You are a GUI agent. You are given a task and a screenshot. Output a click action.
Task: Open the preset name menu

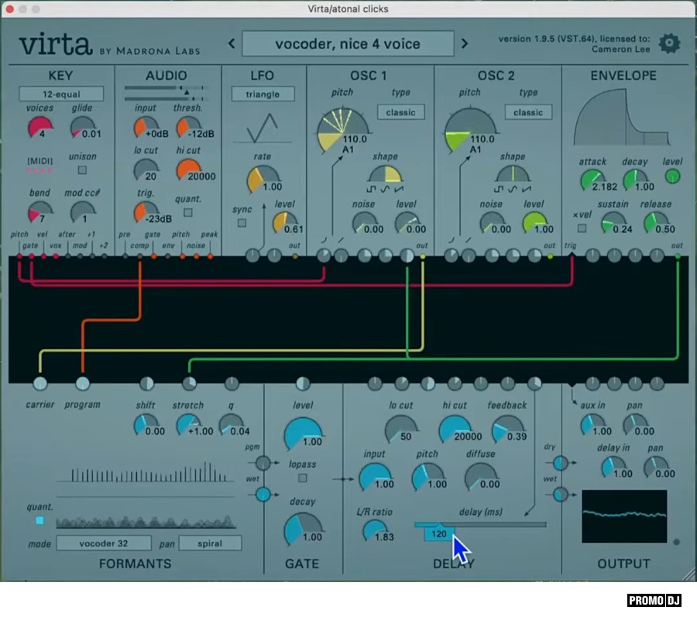coord(348,43)
